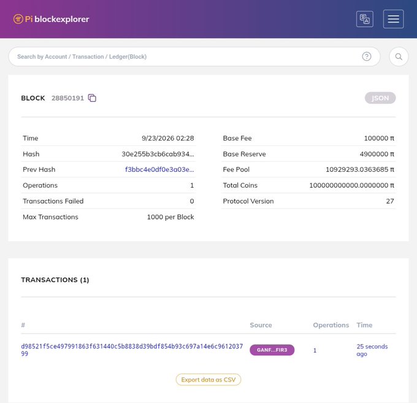Image resolution: width=417 pixels, height=403 pixels.
Task: Click the Source column header
Action: [x=261, y=325]
